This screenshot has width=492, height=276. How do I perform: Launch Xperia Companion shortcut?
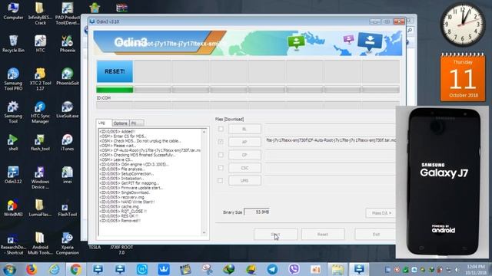pos(68,243)
